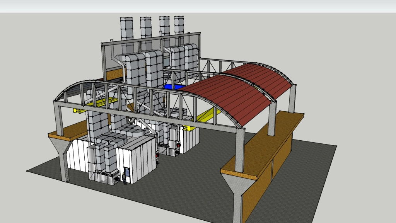Click the leftmost chimney stack

(x=126, y=28)
